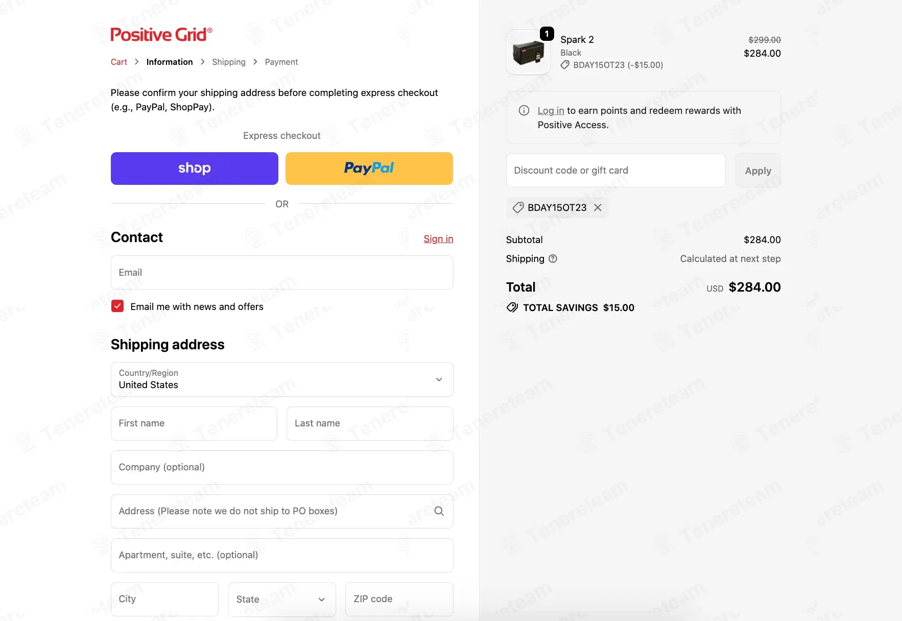Viewport: 902px width, 621px height.
Task: Click the address search magnifier icon
Action: coord(439,511)
